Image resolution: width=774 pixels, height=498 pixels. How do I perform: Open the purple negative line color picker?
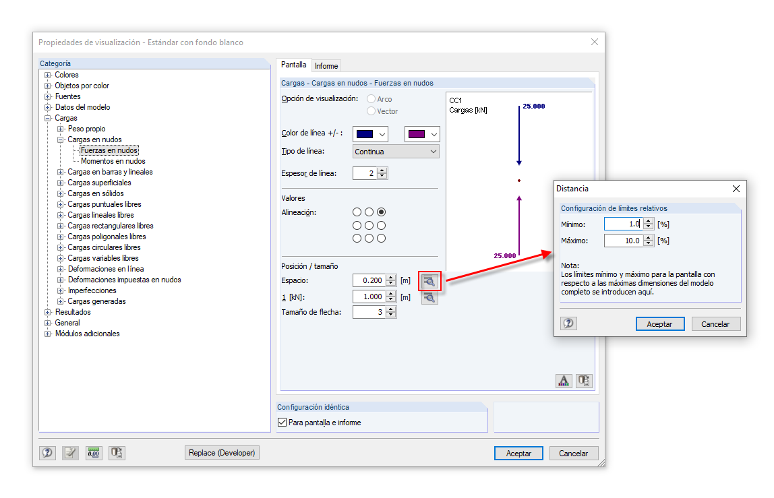point(422,134)
